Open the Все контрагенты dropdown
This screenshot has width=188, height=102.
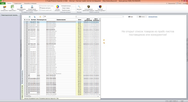(x=5, y=10)
